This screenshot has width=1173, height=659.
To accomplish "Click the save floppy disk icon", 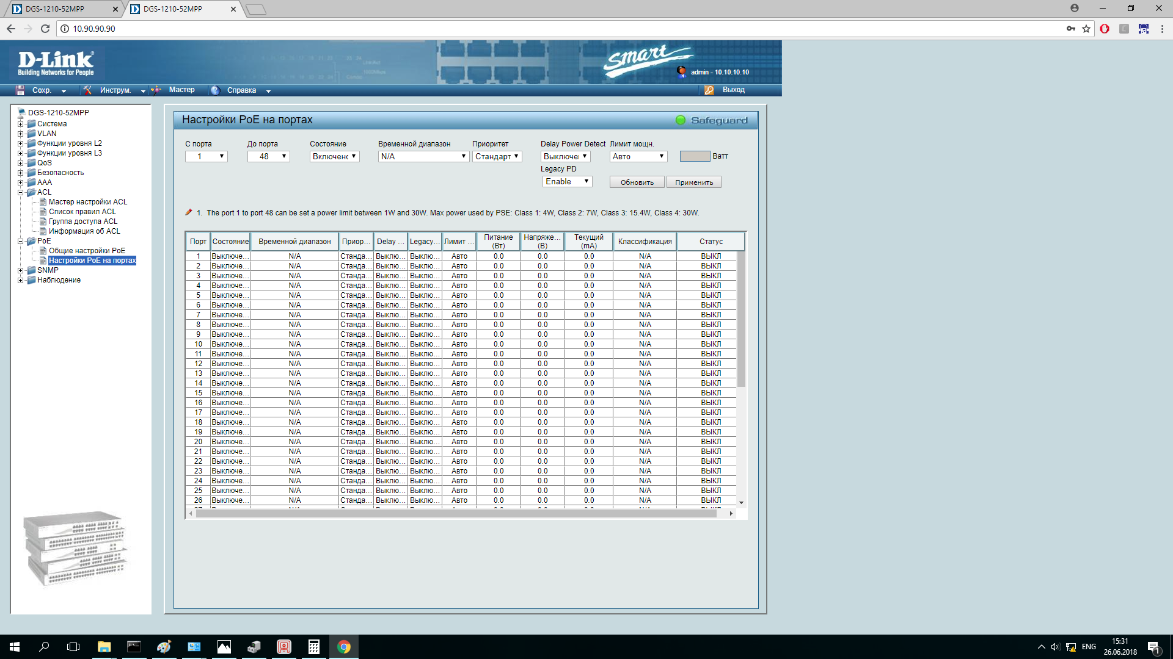I will click(20, 90).
